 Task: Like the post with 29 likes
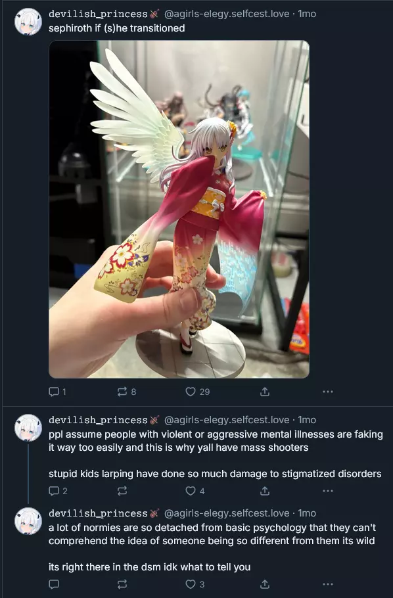[x=197, y=392]
